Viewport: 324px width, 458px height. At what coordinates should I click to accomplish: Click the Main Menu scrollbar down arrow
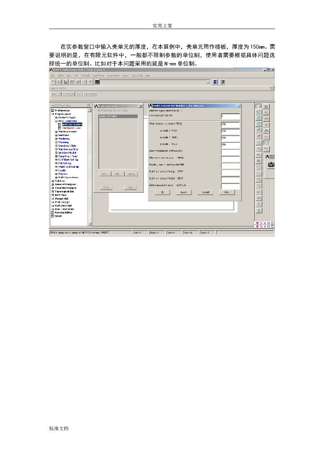[90, 224]
